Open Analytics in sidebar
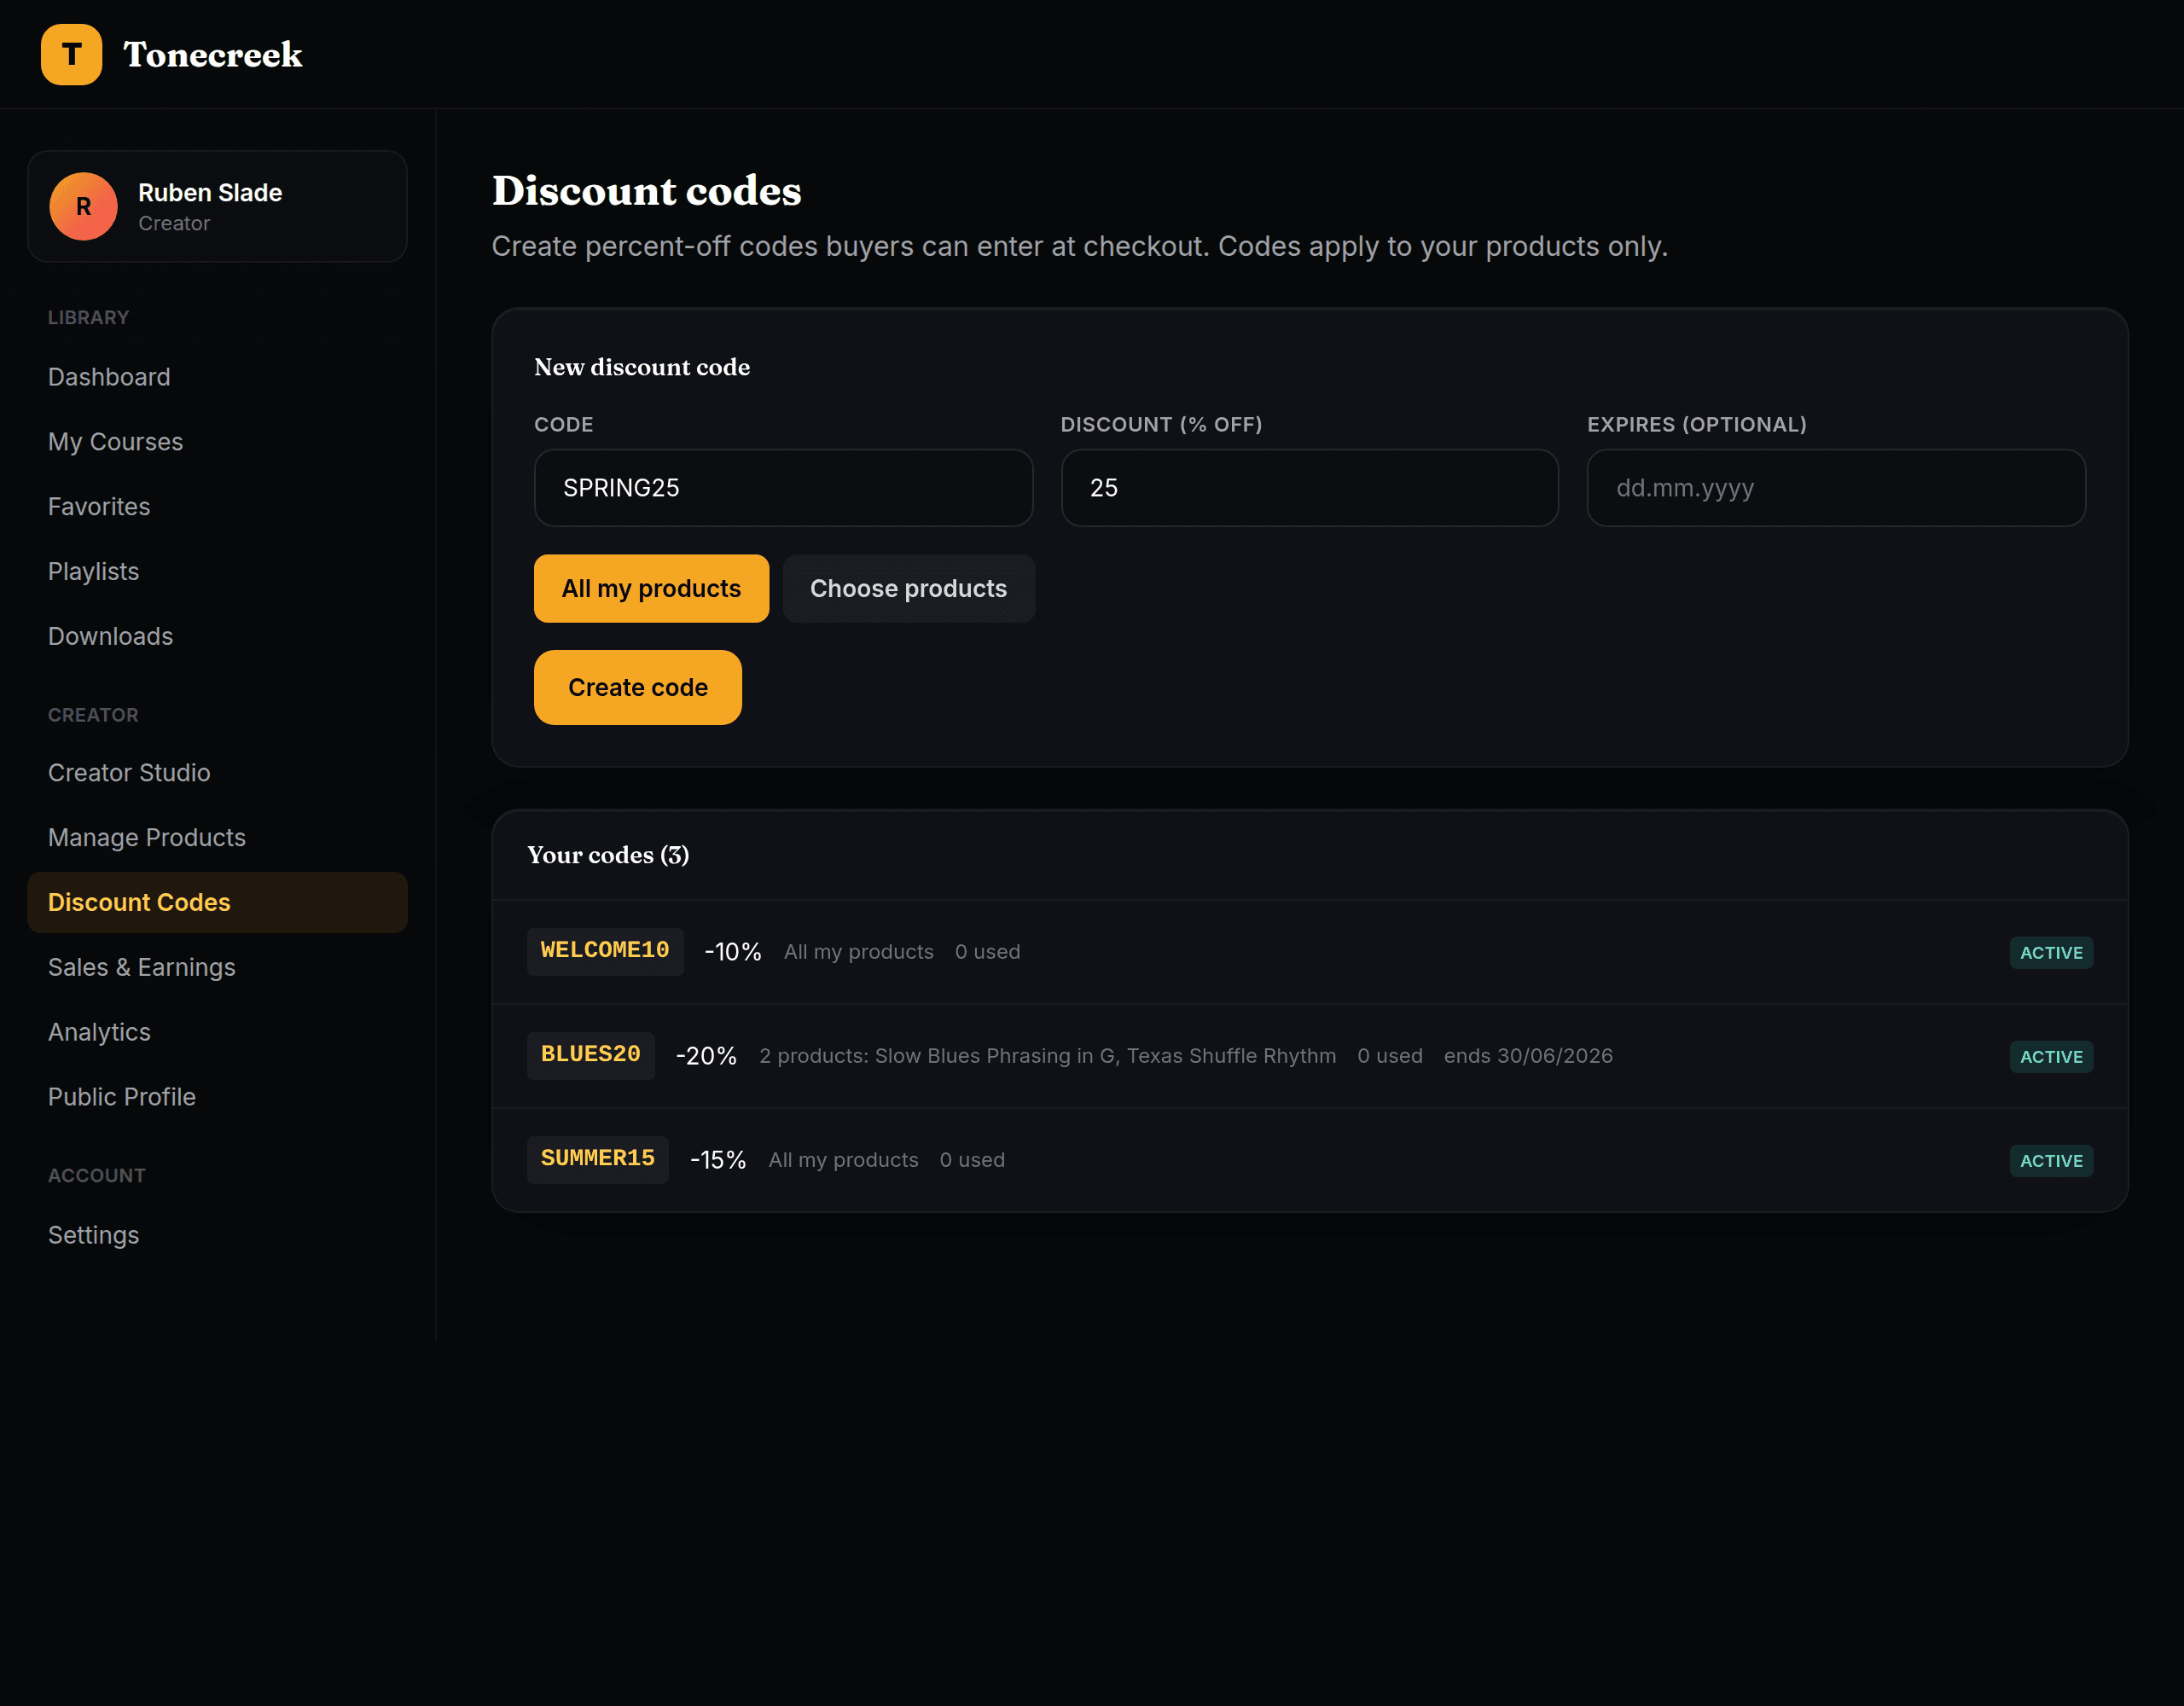The image size is (2184, 1706). pos(217,1033)
